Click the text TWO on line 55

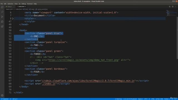[x=36, y=45]
